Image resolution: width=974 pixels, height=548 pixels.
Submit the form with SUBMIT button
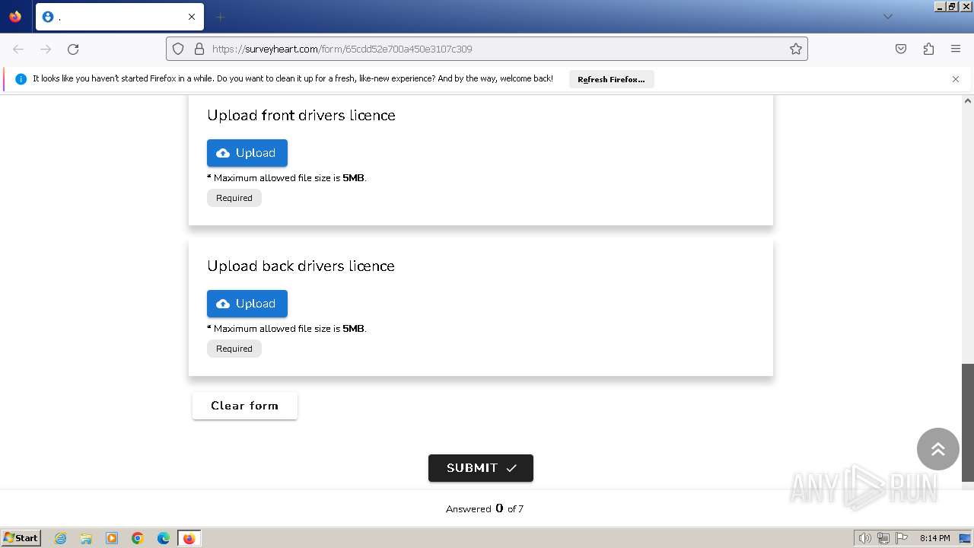[481, 468]
